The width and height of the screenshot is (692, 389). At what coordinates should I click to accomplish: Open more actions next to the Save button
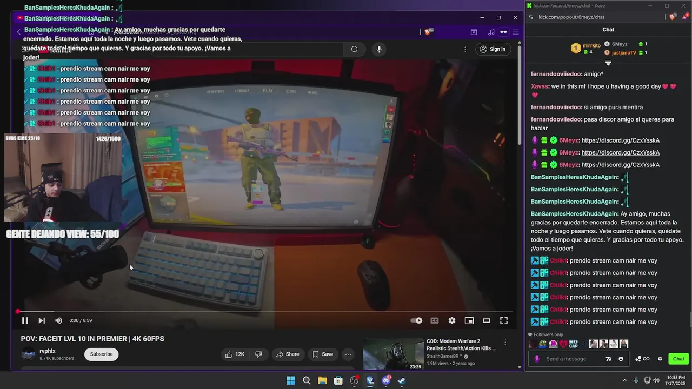(348, 354)
